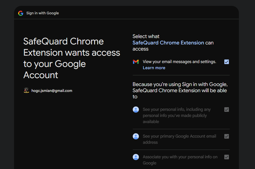Open the blue SafeQuard Chrome Extension link
Viewport: 255px width, 169px height.
(x=168, y=43)
